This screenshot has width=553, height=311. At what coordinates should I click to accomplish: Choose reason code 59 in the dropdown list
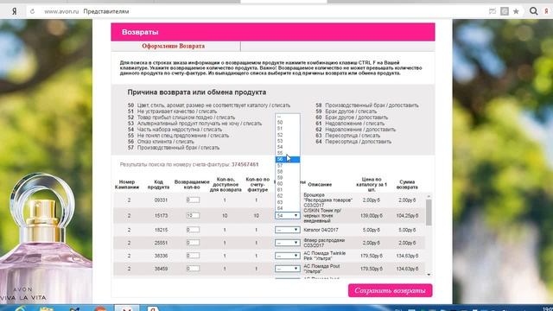click(288, 178)
